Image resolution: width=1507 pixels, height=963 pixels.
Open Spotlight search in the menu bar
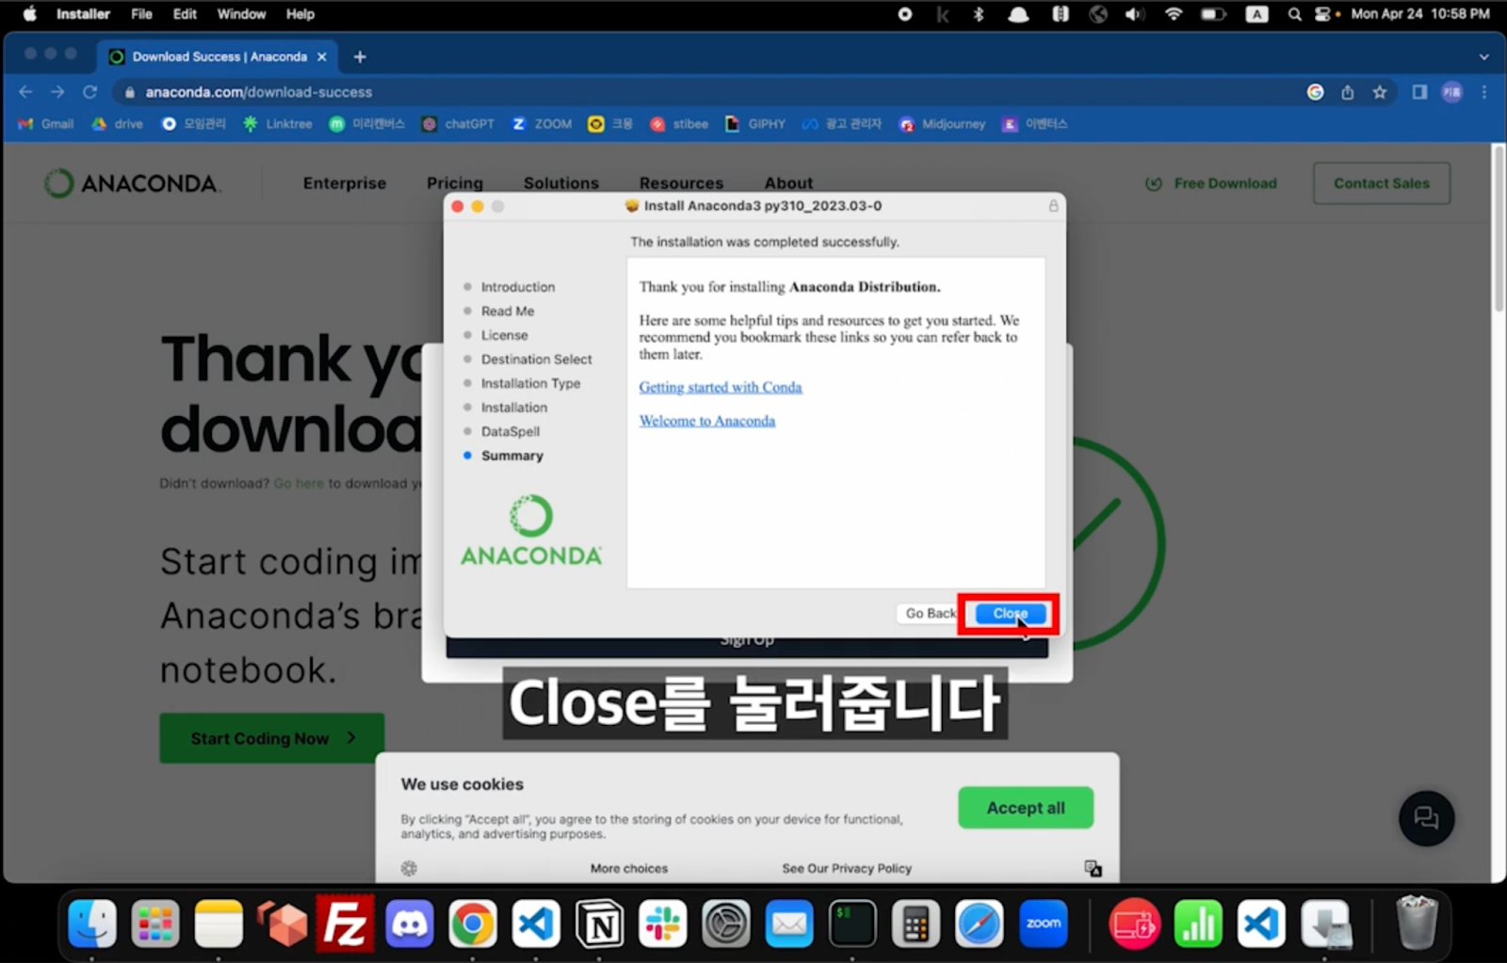coord(1294,14)
